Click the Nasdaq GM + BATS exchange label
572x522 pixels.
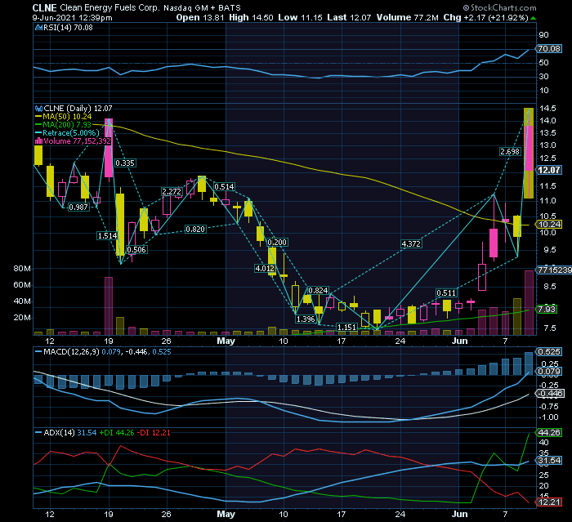click(x=202, y=7)
